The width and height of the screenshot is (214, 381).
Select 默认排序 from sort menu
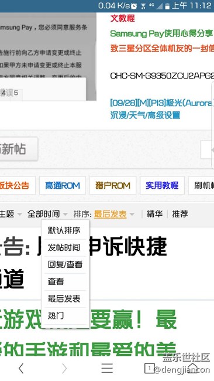click(x=65, y=230)
